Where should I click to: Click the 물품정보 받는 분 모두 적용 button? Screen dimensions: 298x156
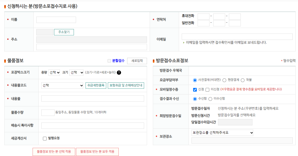tap(97, 152)
